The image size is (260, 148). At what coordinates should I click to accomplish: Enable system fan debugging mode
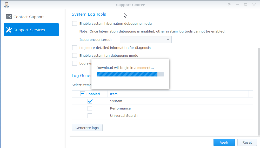pyautogui.click(x=75, y=56)
